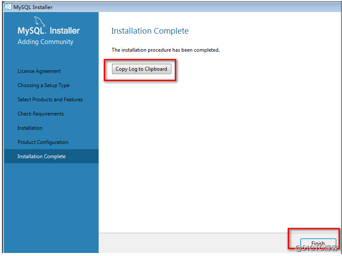
Task: Click the MySQL Installer title bar icon
Action: [8, 7]
